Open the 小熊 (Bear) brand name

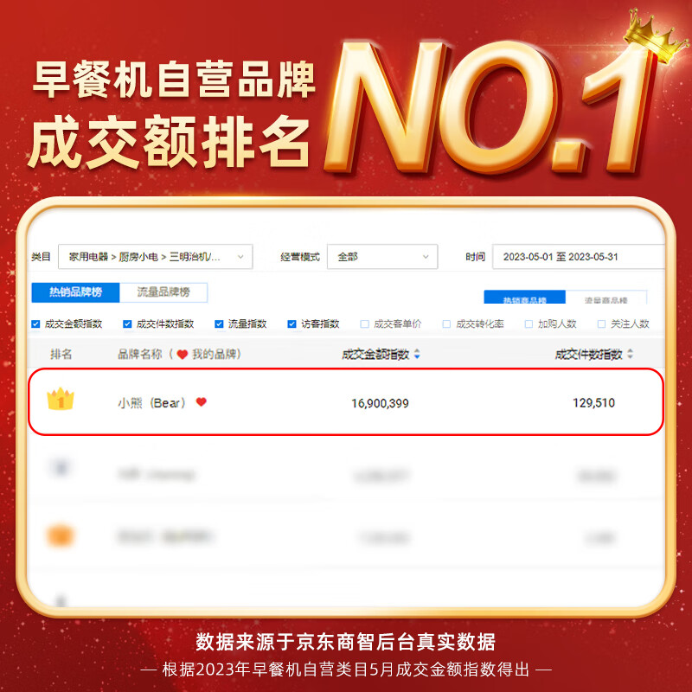click(x=151, y=402)
